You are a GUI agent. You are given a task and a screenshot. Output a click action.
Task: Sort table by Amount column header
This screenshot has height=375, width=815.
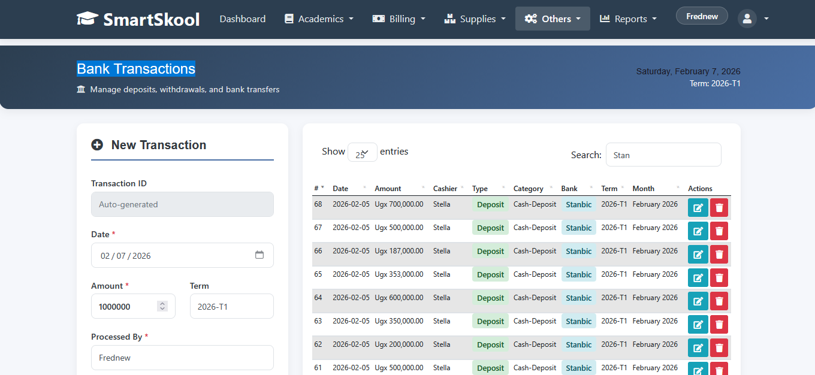pos(388,189)
